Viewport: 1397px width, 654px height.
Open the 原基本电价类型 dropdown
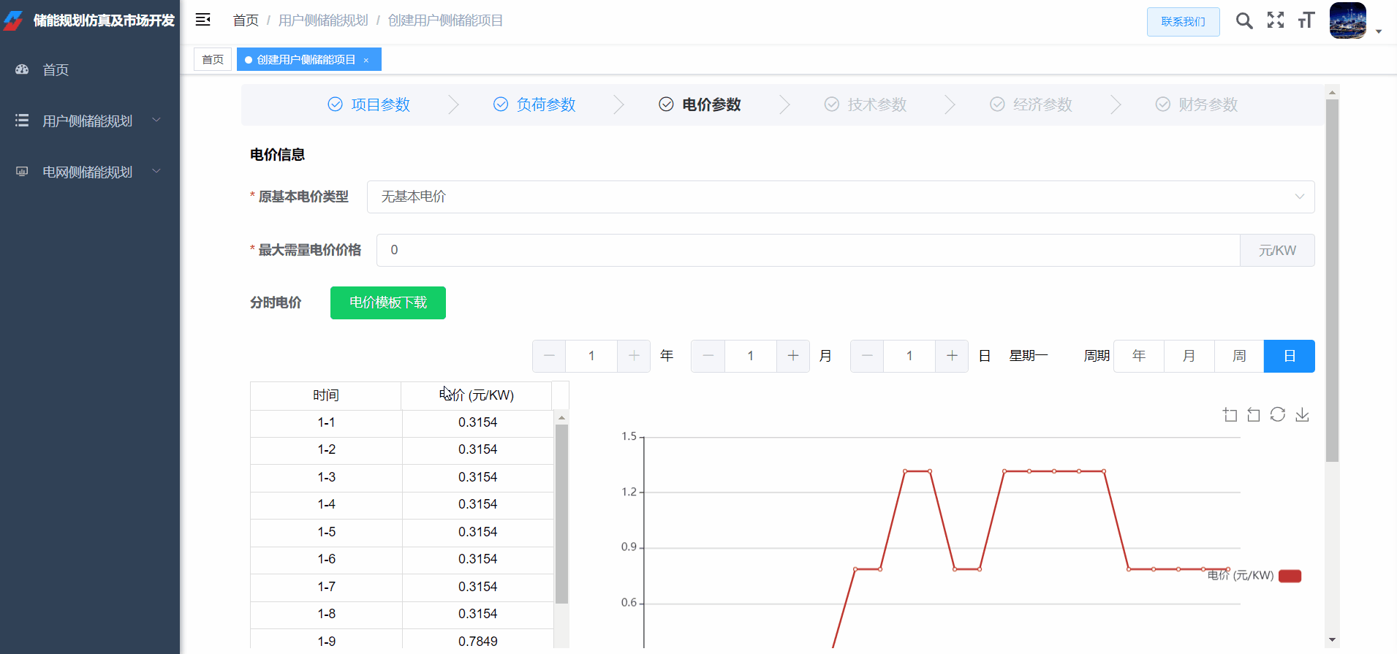point(840,197)
